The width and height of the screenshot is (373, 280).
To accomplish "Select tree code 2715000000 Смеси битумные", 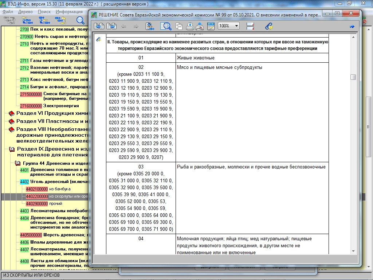I will point(31,94).
